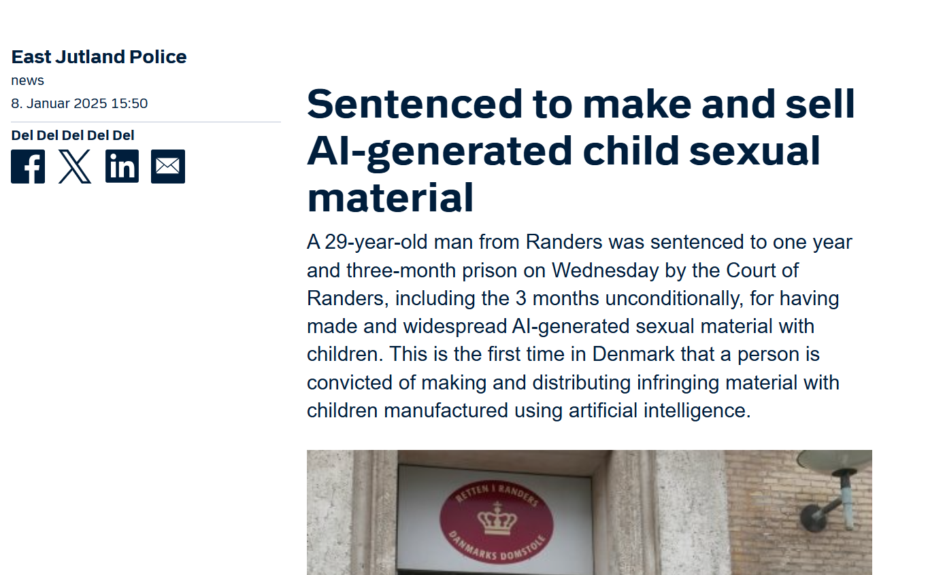
Task: Share the article via the email icon
Action: click(x=168, y=167)
